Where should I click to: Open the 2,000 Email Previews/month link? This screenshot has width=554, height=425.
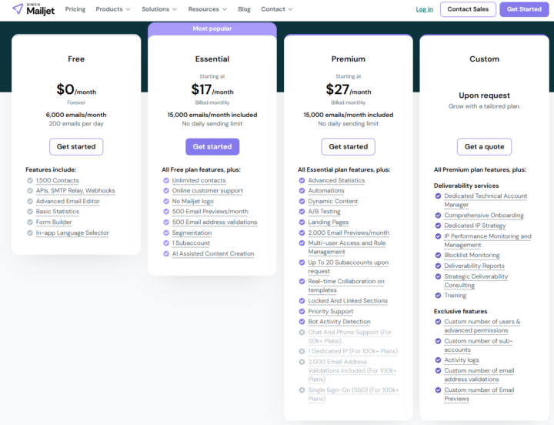[x=349, y=233]
